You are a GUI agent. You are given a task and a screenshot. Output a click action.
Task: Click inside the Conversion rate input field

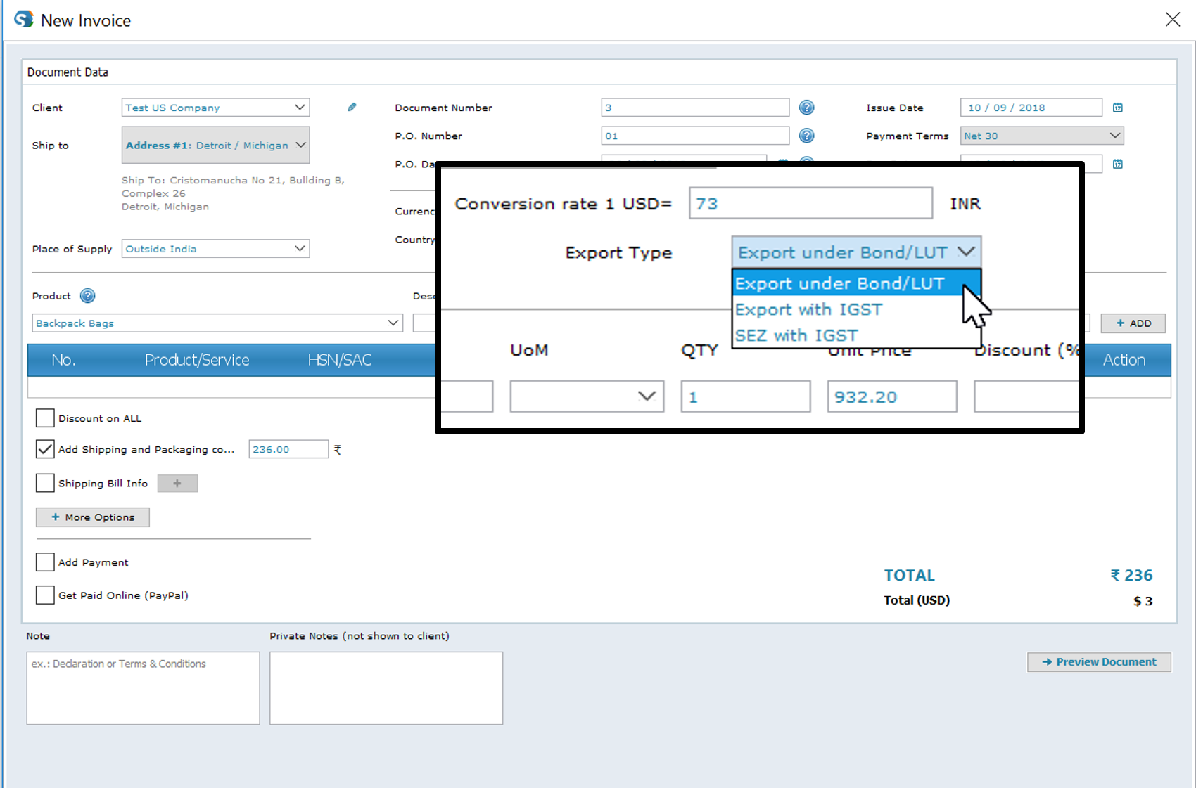(810, 203)
